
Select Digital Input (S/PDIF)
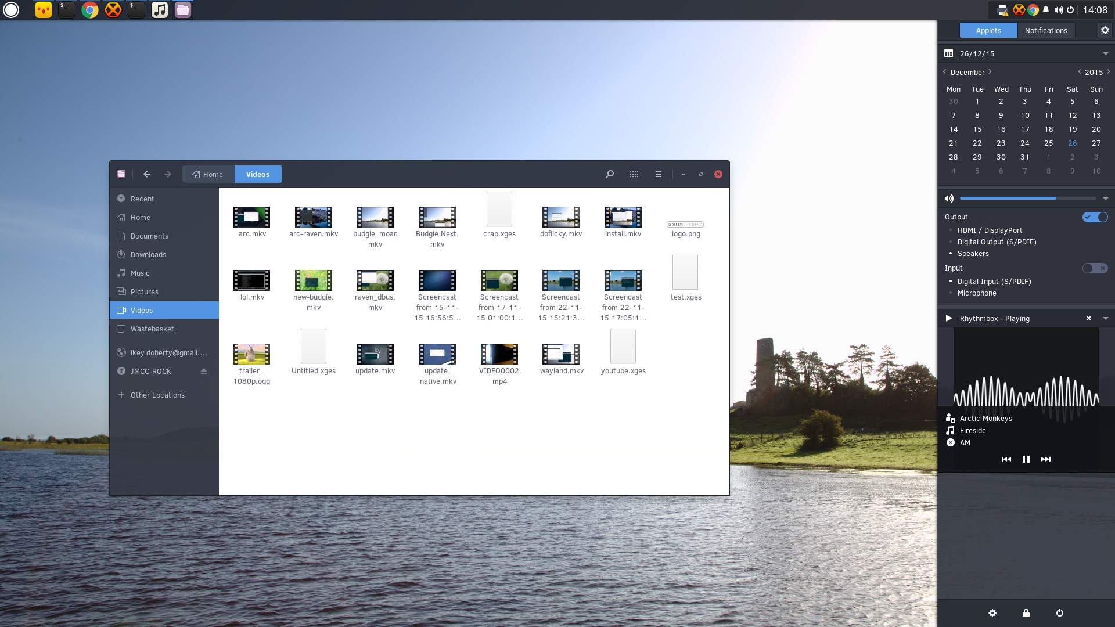[994, 282]
